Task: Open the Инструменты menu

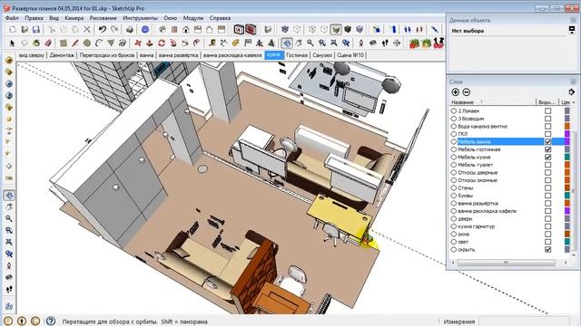Action: tap(140, 18)
